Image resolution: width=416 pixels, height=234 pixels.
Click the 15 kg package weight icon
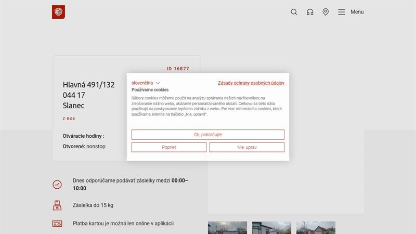click(x=57, y=205)
